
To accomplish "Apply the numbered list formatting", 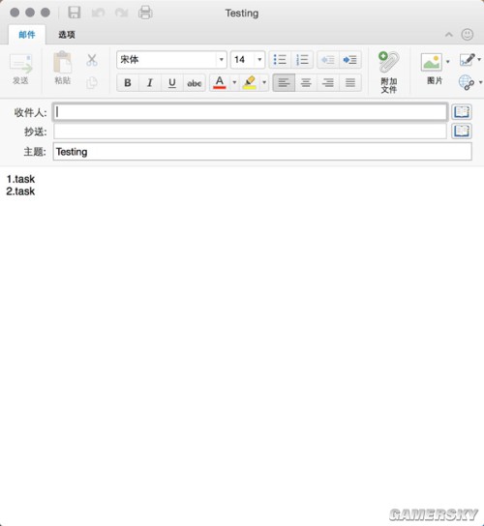I will 302,60.
